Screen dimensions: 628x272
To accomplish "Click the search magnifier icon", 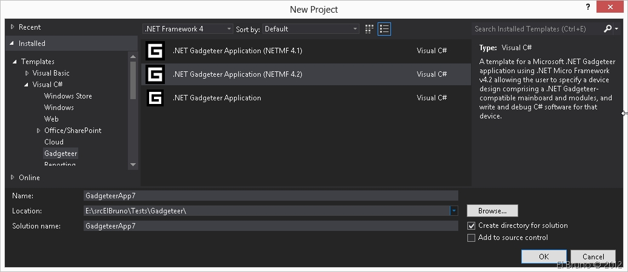I will click(608, 29).
